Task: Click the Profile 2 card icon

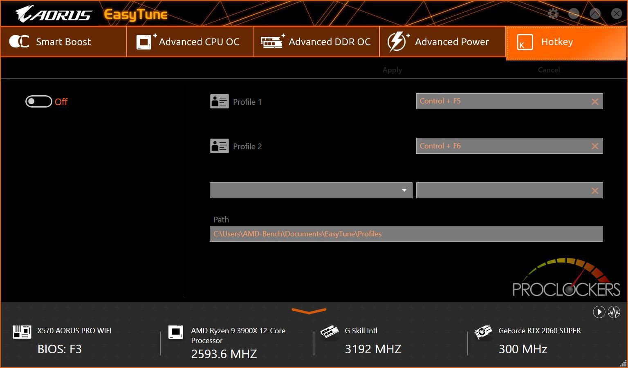Action: (220, 146)
